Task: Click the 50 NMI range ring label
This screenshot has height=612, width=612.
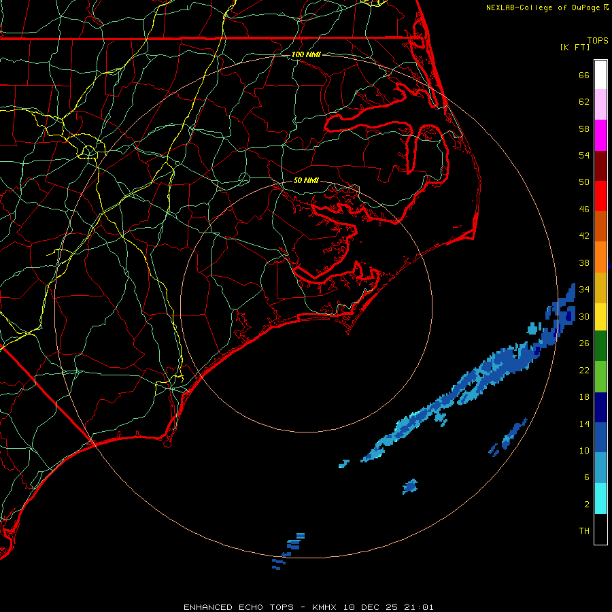Action: [x=306, y=180]
